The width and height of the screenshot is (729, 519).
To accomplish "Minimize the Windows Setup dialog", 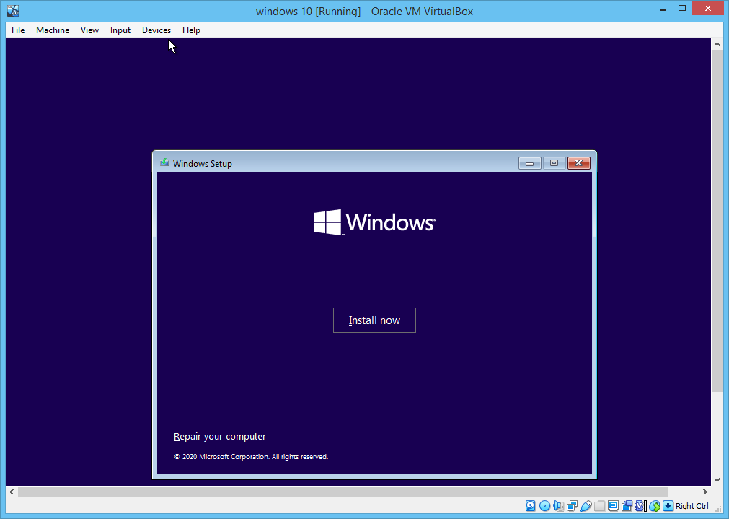I will click(529, 163).
